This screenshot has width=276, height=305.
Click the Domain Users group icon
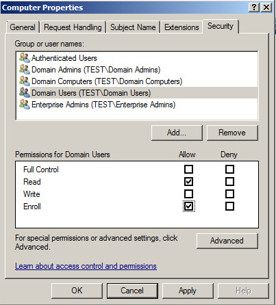(x=25, y=93)
